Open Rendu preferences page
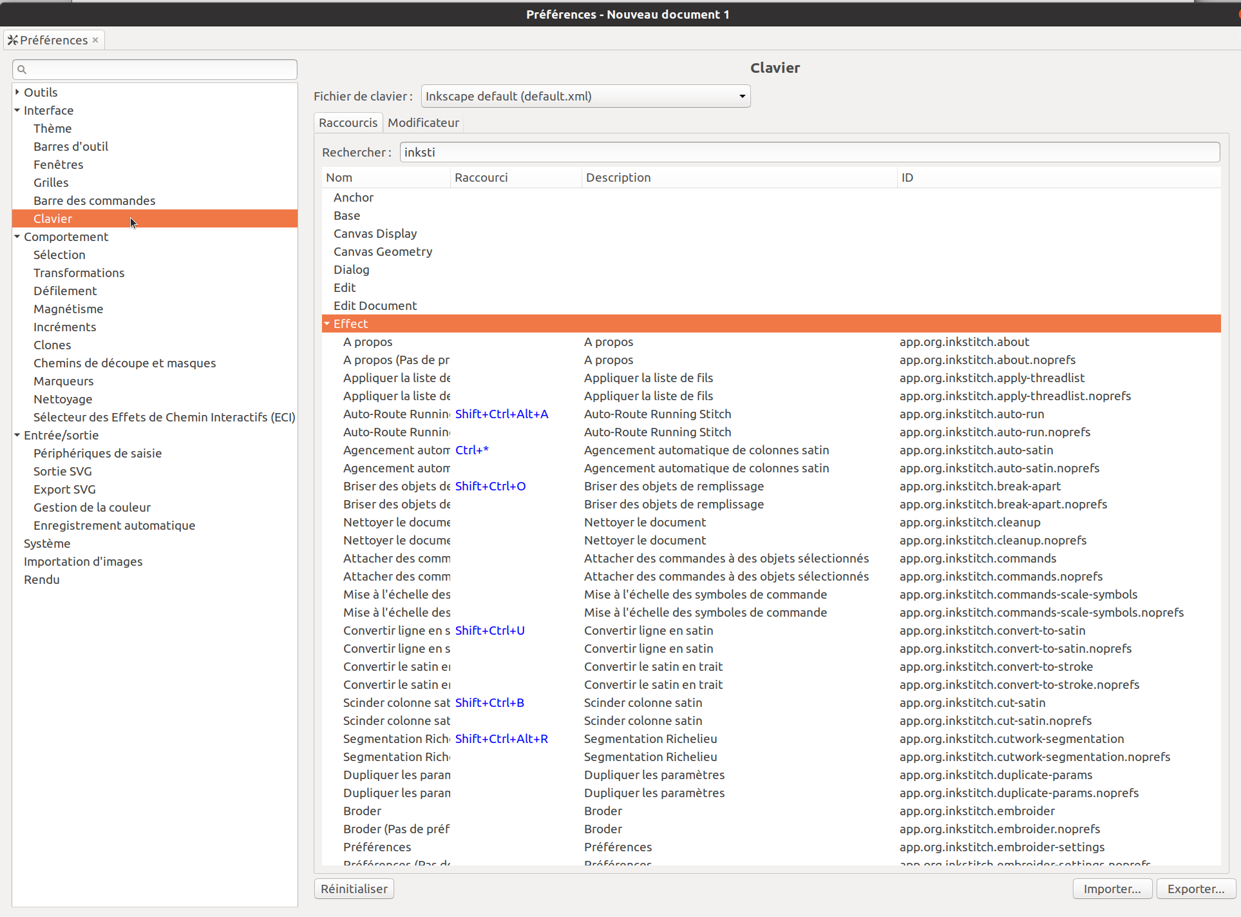Image resolution: width=1241 pixels, height=917 pixels. (x=42, y=579)
